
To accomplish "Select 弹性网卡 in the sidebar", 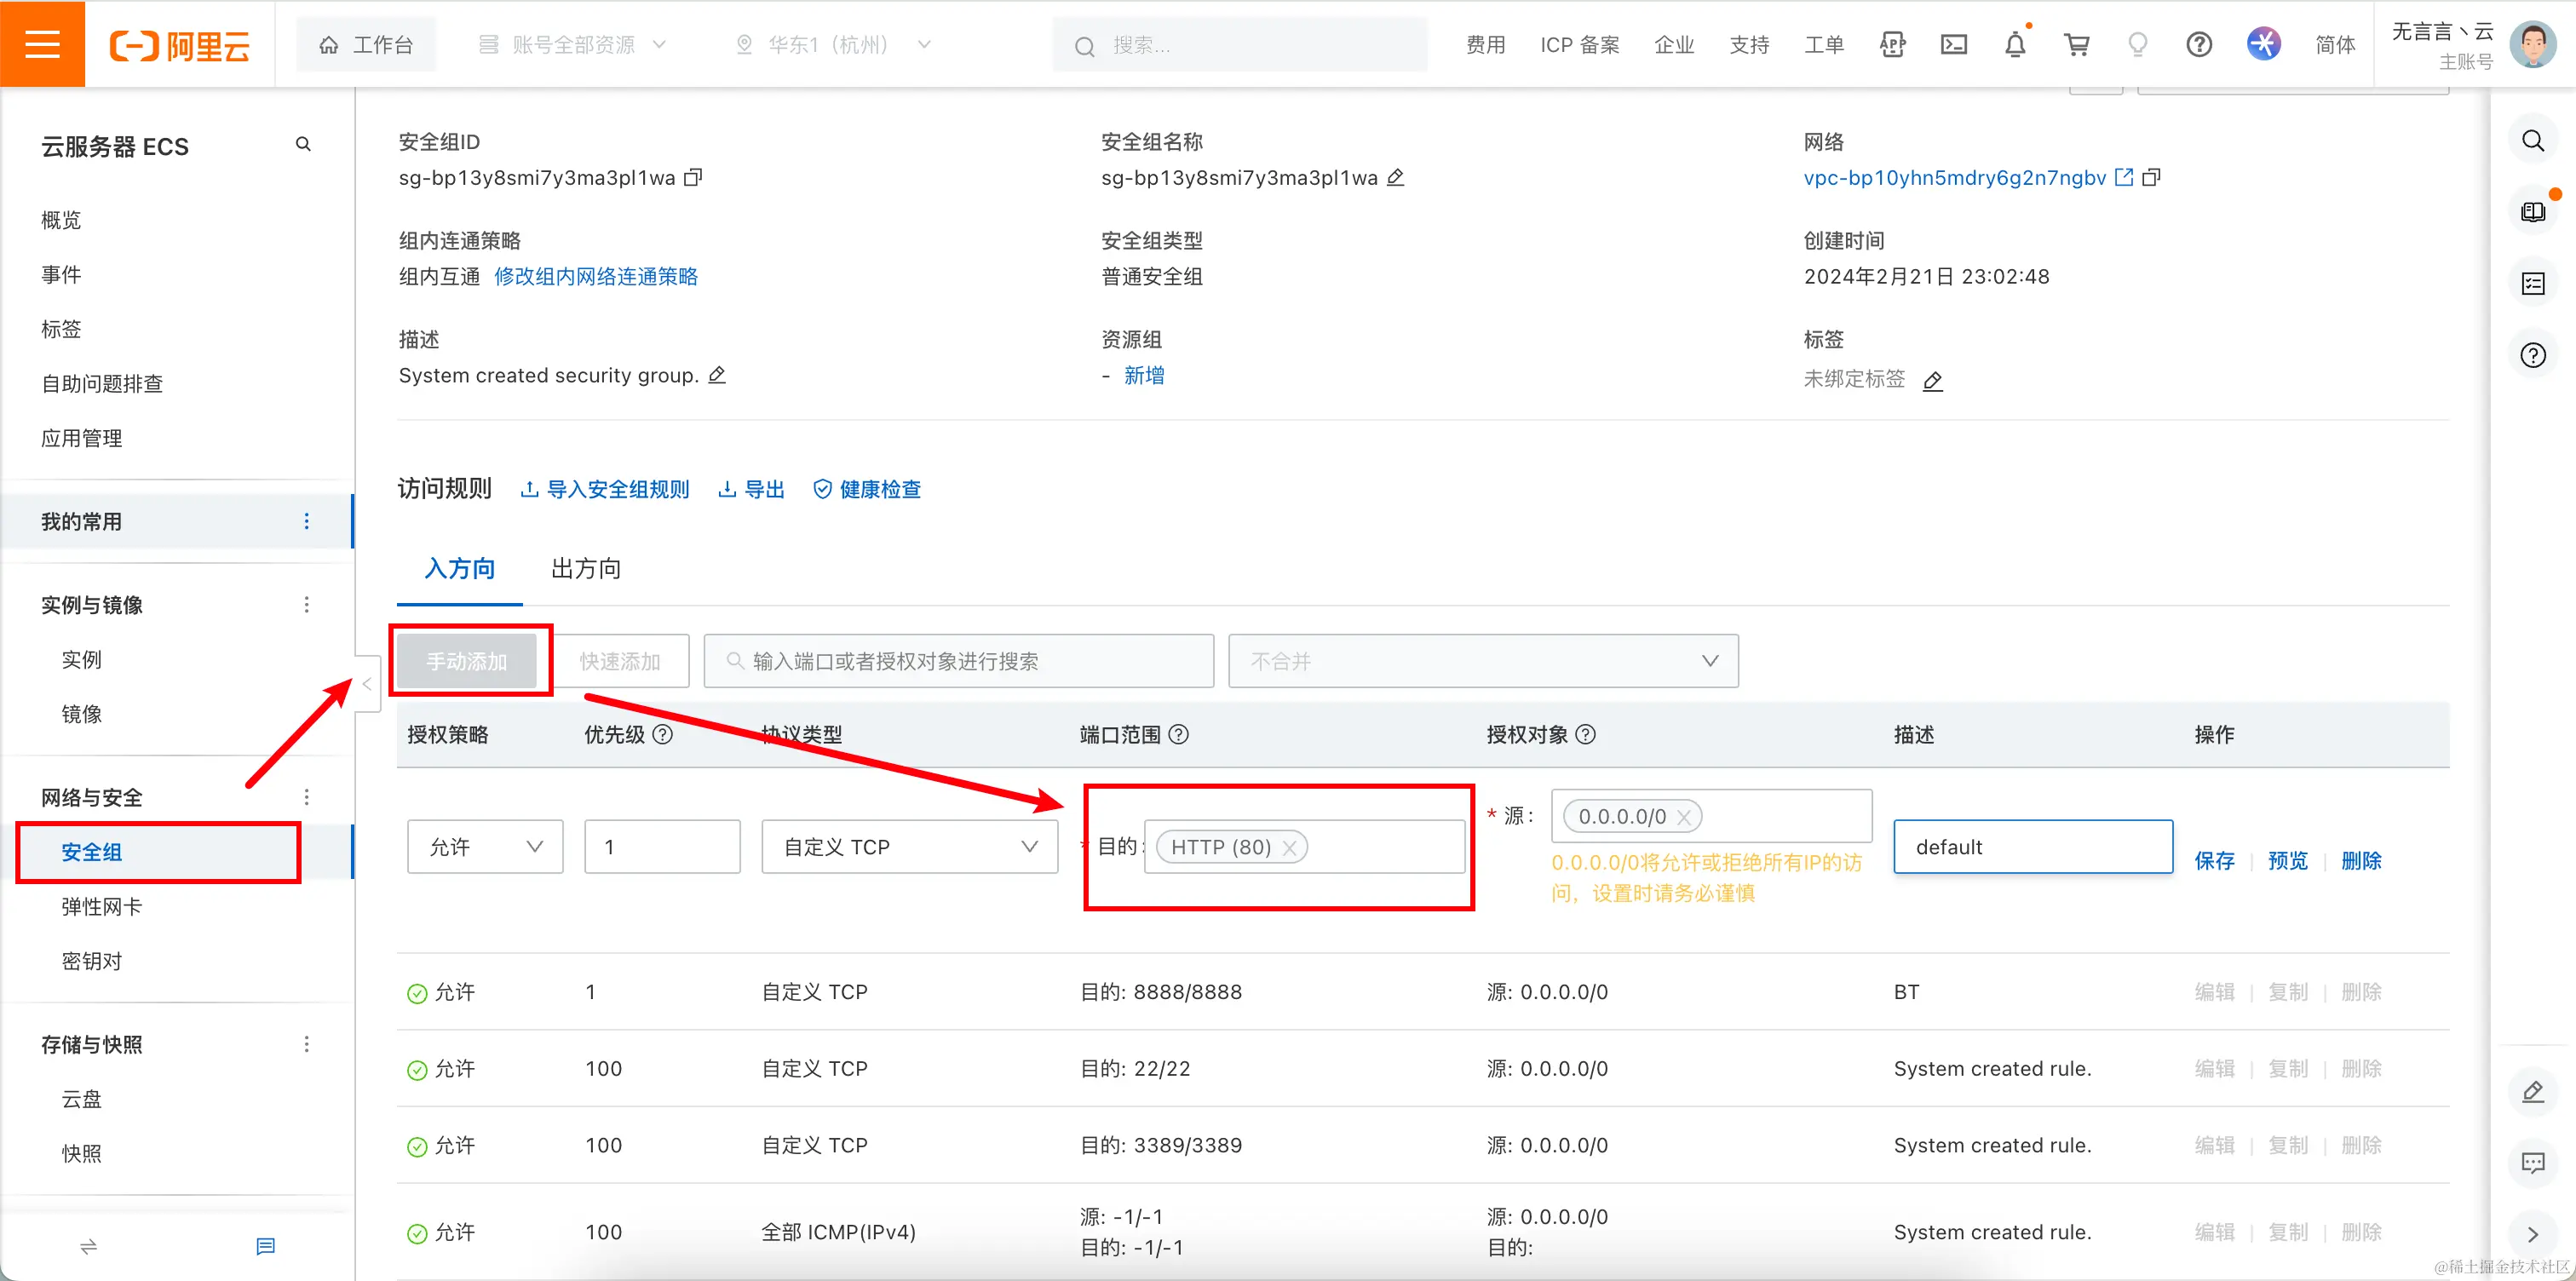I will (x=102, y=906).
